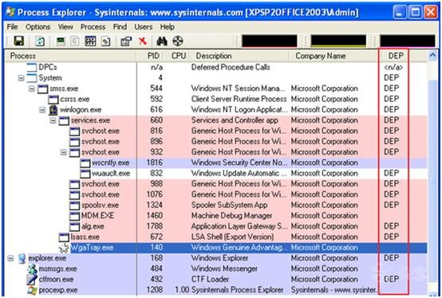Click the rightmost I/O mini graph
The height and width of the screenshot is (298, 442).
point(408,41)
